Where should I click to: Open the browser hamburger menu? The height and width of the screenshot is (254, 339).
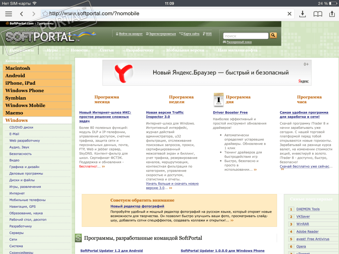(9, 14)
